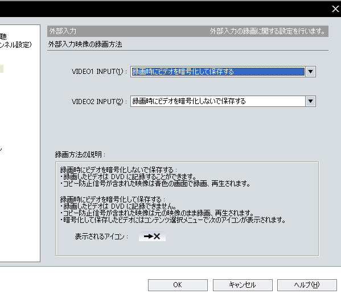Click the 暗号化して保存する description heading line
341x298 pixels.
click(113, 199)
